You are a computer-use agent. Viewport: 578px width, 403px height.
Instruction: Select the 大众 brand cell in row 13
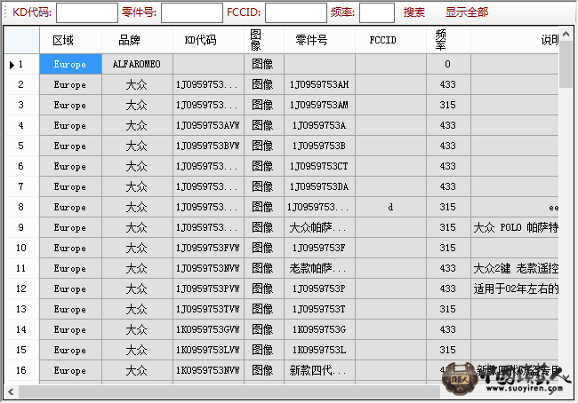(x=137, y=309)
